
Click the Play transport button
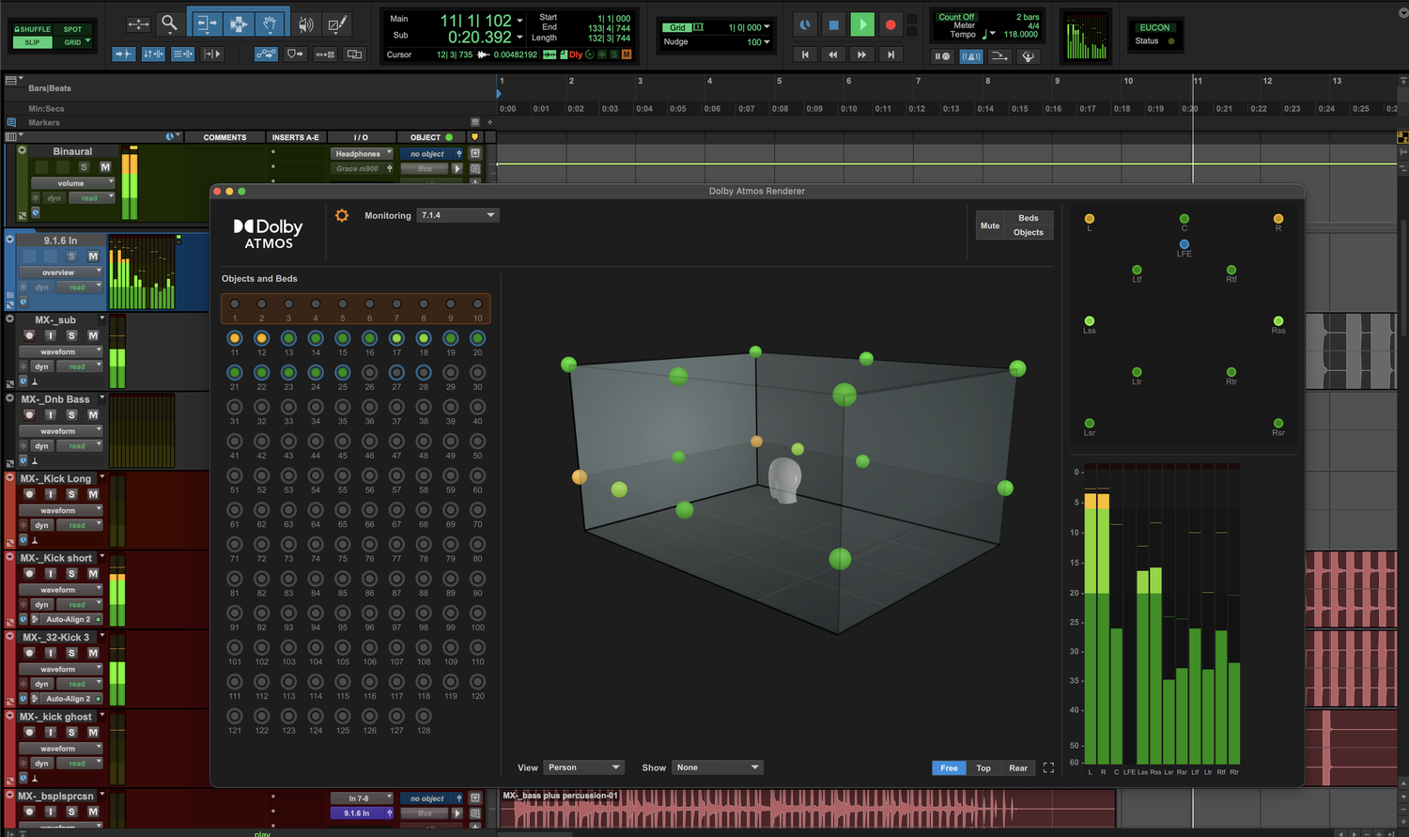click(862, 24)
